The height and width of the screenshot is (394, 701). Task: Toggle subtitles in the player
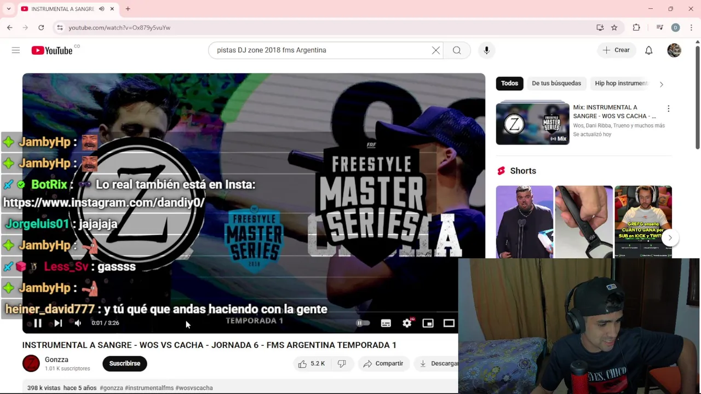[386, 323]
